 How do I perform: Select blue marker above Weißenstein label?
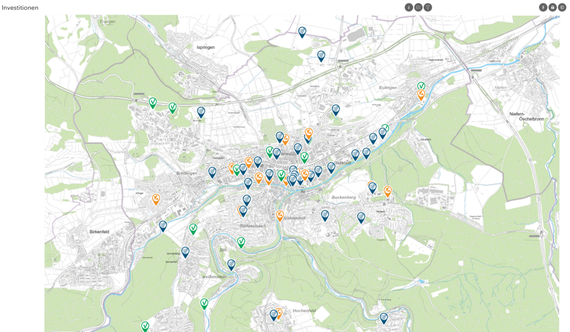point(231,264)
